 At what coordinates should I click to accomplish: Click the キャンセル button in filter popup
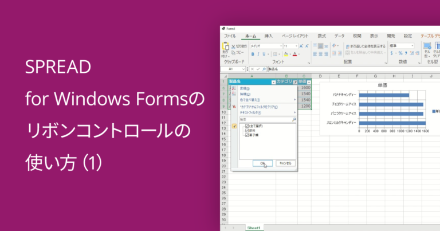click(x=285, y=163)
